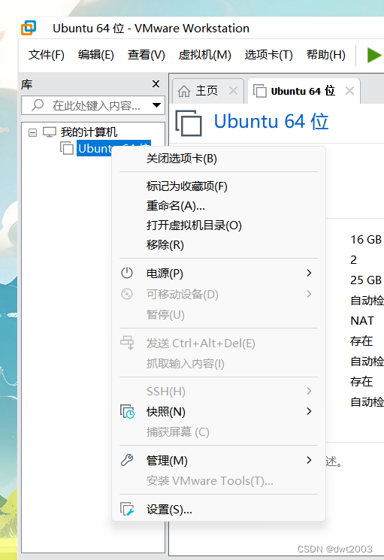Click the VM icon beside Ubuntu tree entry
The height and width of the screenshot is (560, 384).
[67, 148]
